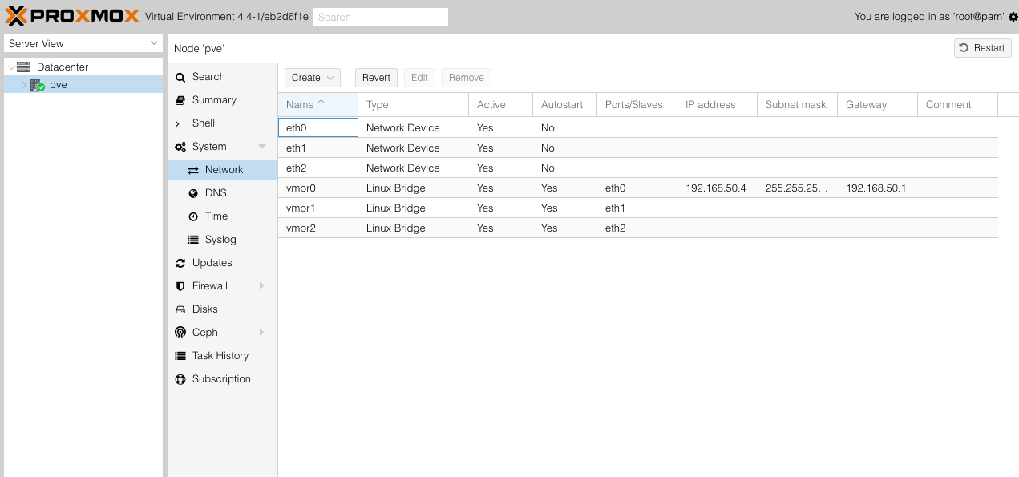The height and width of the screenshot is (477, 1019).
Task: Click the pve node server icon
Action: click(x=37, y=85)
